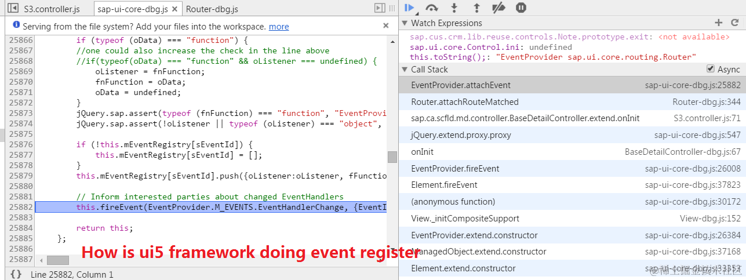746x280 pixels.
Task: Collapse the Watch Expressions section
Action: coord(405,23)
